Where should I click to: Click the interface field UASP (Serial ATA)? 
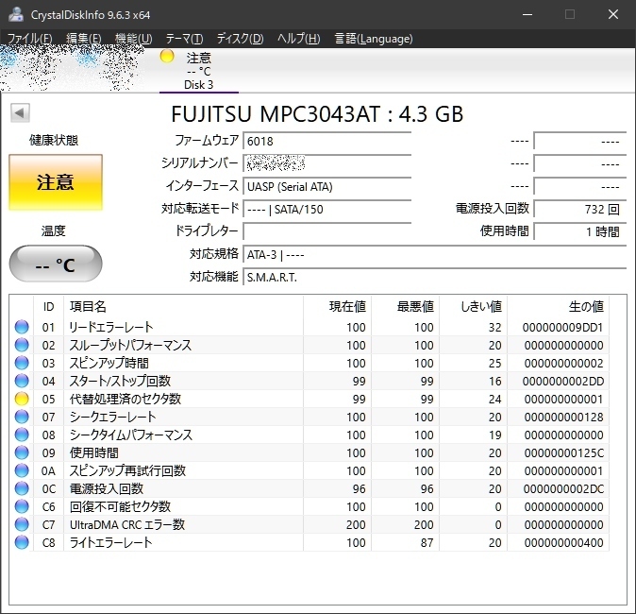click(326, 186)
